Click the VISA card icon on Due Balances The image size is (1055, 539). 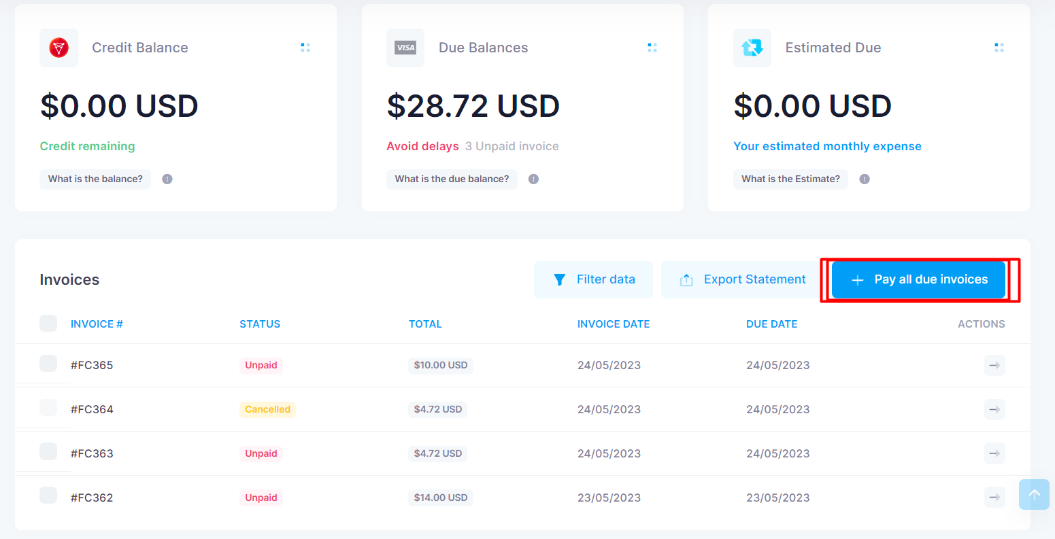click(405, 48)
